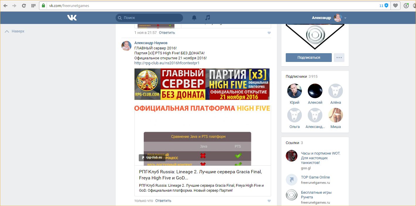Open the three-dots more actions button
The width and height of the screenshot is (416, 206).
(339, 58)
